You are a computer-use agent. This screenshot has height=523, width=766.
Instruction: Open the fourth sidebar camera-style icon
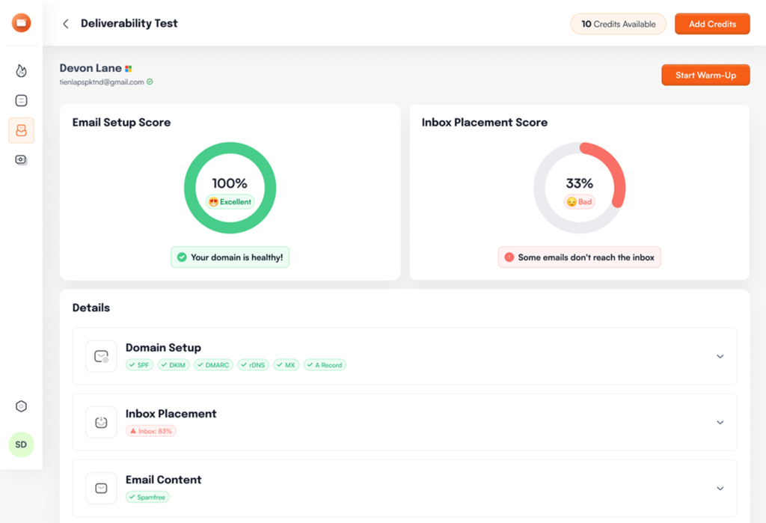point(21,159)
